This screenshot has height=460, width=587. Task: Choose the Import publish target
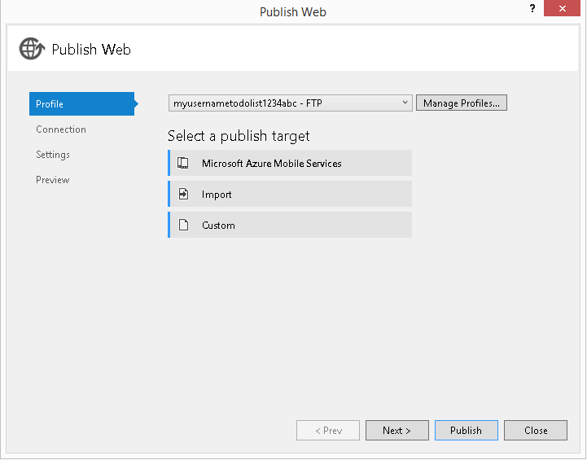click(x=290, y=194)
